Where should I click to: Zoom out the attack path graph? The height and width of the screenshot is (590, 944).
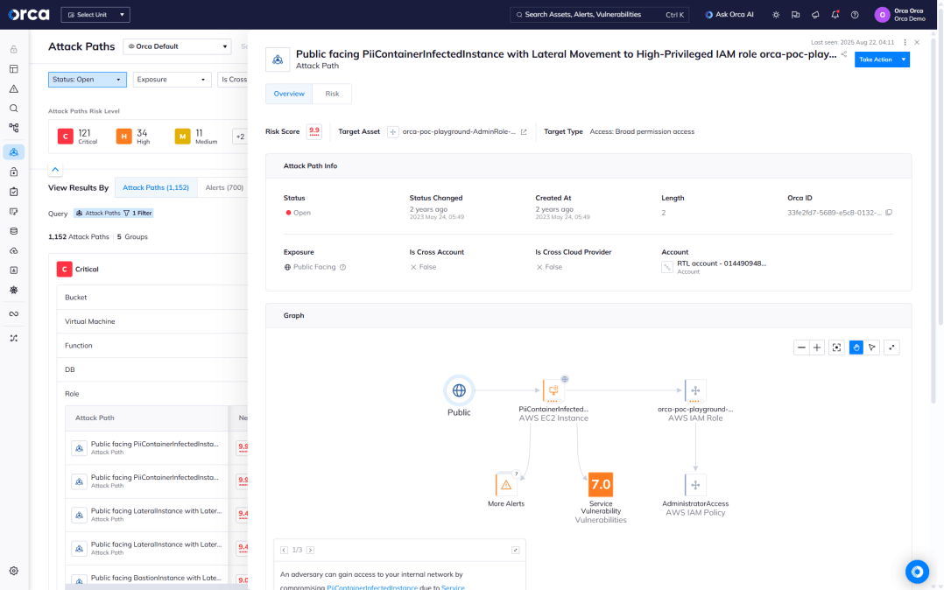pyautogui.click(x=801, y=348)
